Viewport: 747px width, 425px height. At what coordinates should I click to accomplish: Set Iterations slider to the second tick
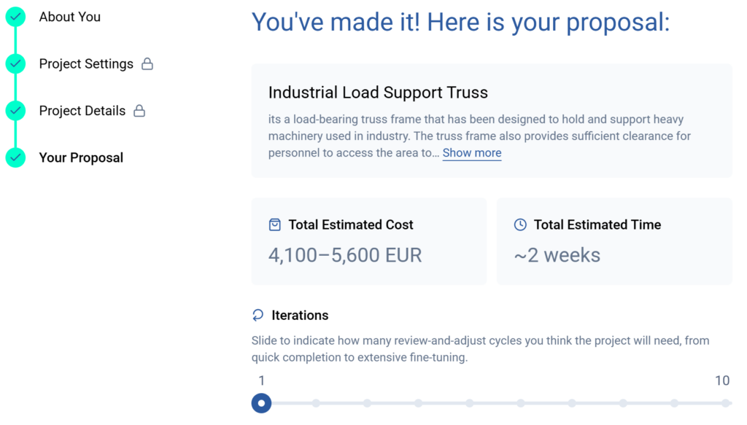coord(316,403)
